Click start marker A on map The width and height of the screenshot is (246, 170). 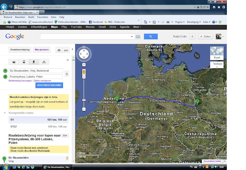(117, 99)
